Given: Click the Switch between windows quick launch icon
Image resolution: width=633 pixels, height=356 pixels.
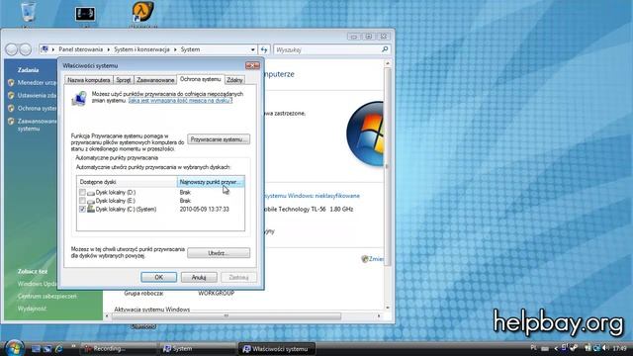Looking at the screenshot, I should coord(47,348).
